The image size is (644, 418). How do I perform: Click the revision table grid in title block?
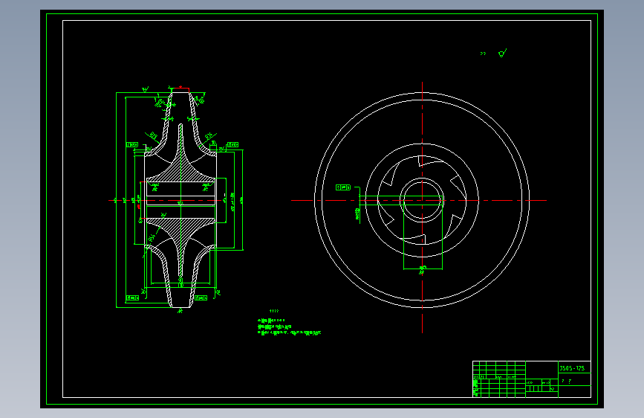(499, 379)
